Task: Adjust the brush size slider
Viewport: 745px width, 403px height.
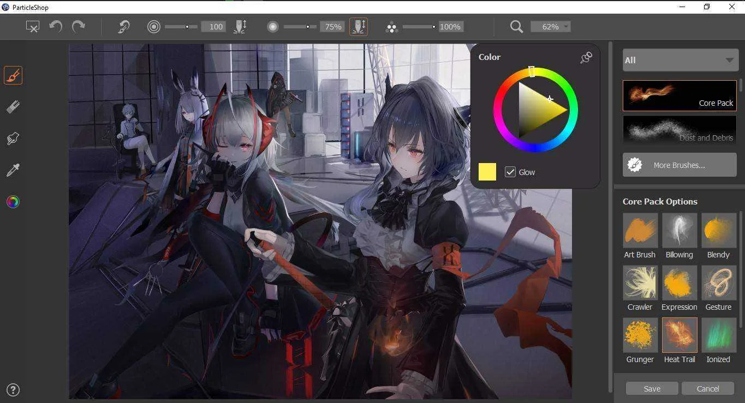Action: pos(181,27)
